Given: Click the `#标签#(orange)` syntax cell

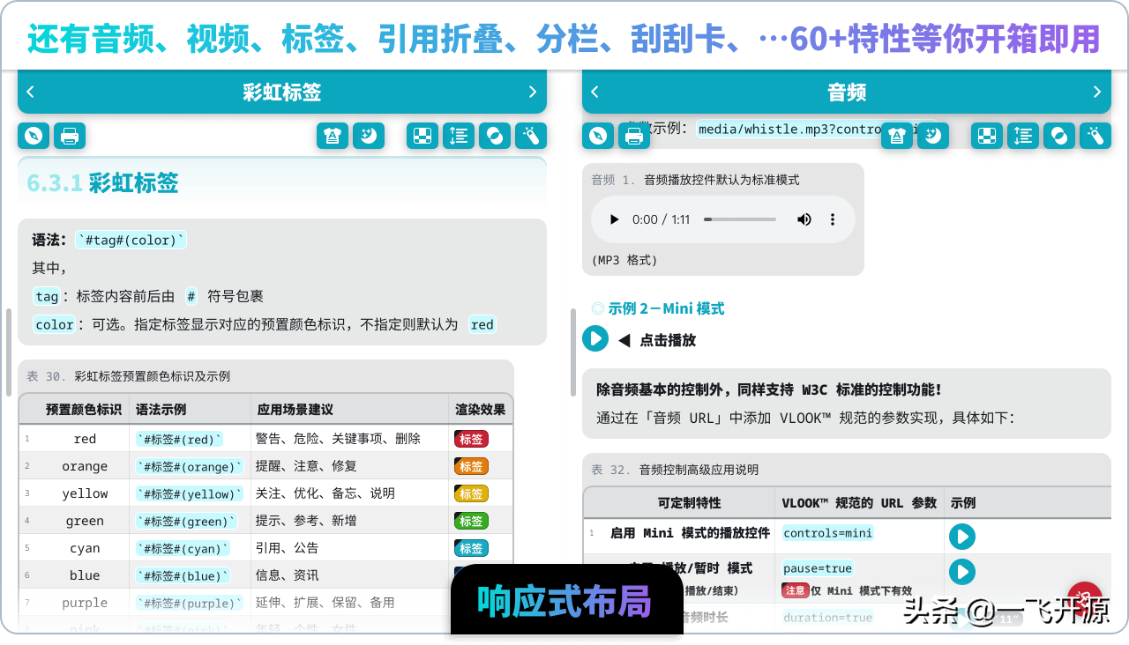Looking at the screenshot, I should 190,466.
